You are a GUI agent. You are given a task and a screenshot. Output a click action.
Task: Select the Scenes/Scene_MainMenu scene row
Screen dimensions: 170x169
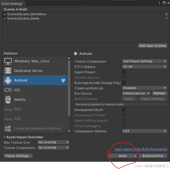coord(85,14)
